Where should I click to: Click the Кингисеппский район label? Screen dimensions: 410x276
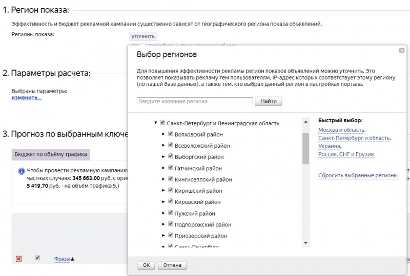203,180
